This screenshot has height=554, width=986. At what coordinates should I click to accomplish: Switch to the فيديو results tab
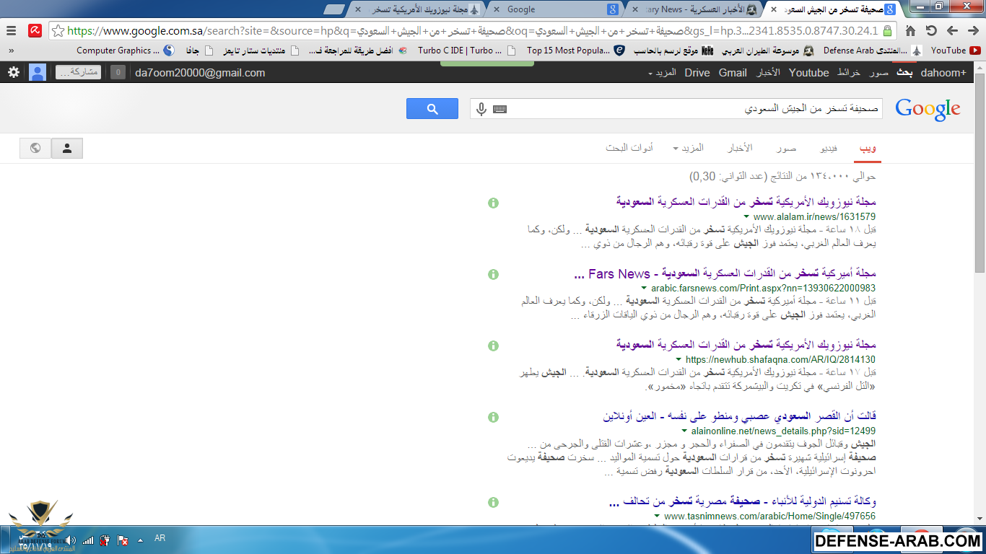(829, 148)
